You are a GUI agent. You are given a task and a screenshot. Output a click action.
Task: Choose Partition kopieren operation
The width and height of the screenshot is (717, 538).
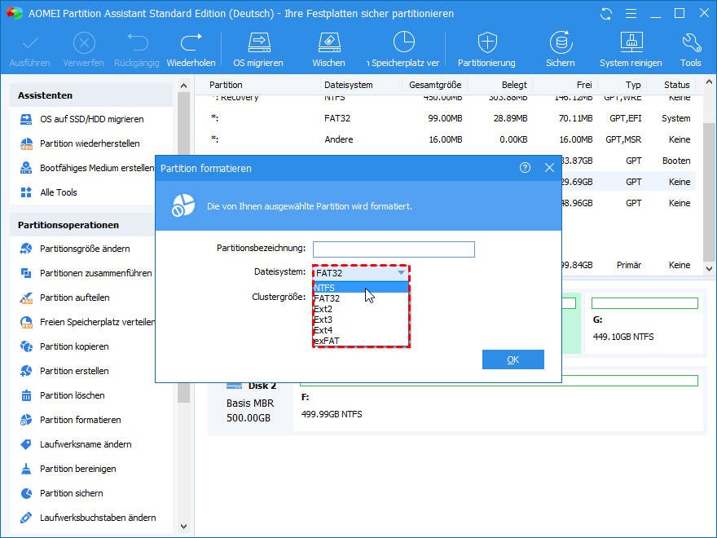(x=65, y=346)
